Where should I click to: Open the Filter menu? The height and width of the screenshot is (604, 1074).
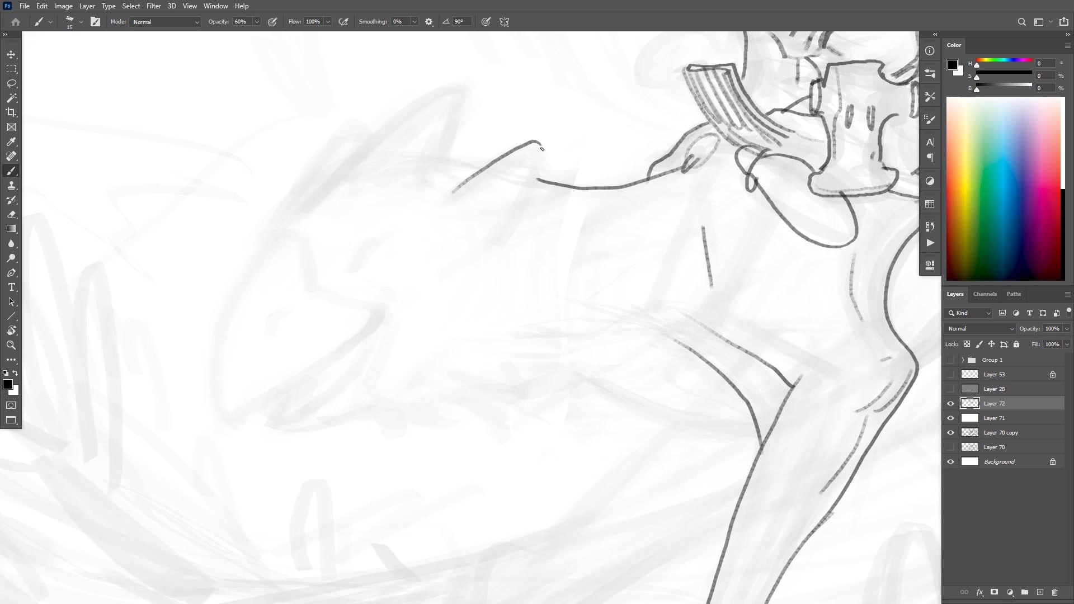(153, 6)
